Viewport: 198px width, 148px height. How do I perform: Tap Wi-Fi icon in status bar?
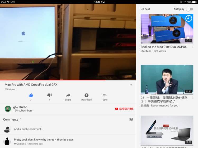point(8,2)
